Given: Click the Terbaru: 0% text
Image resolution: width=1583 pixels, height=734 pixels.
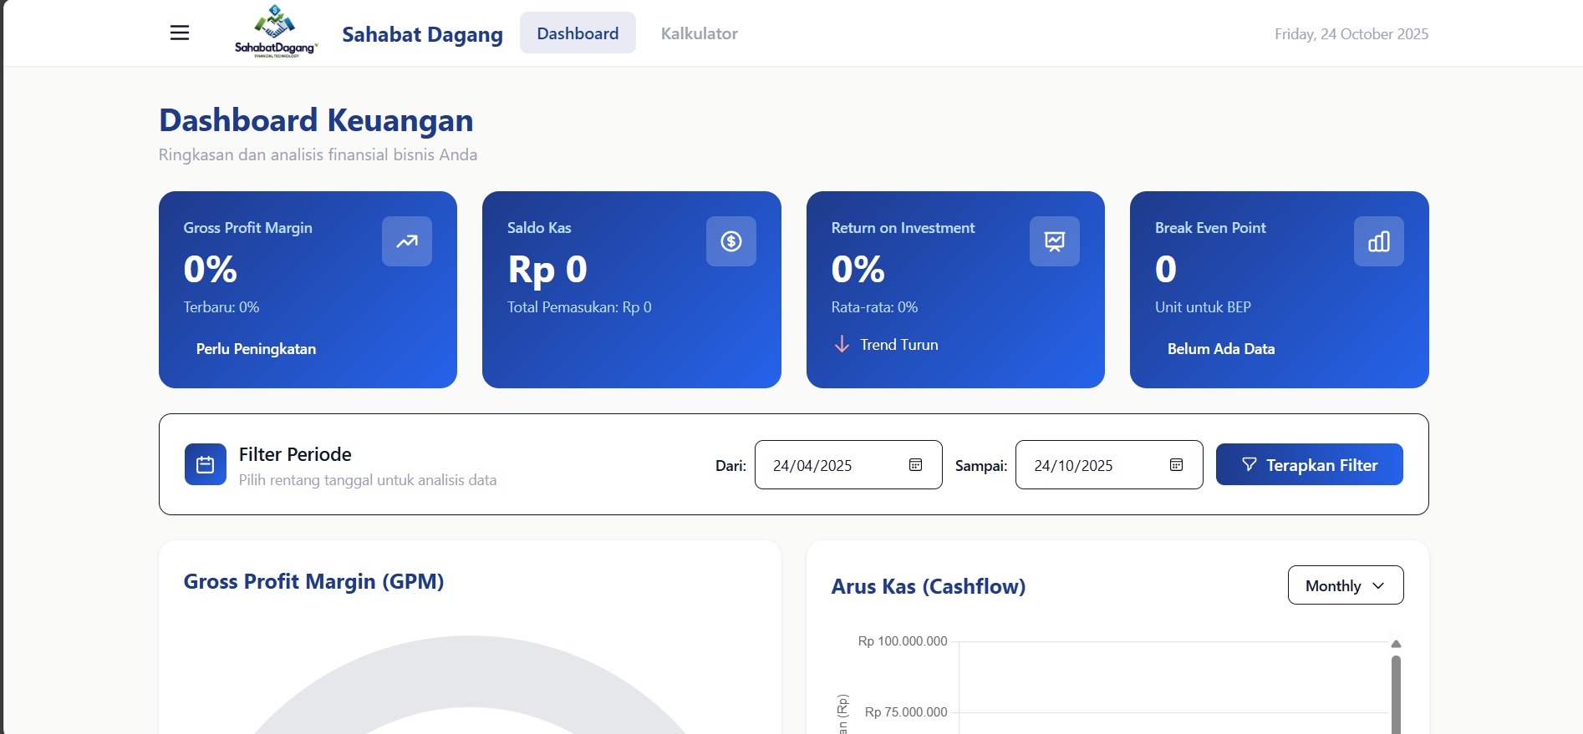Looking at the screenshot, I should click(221, 307).
